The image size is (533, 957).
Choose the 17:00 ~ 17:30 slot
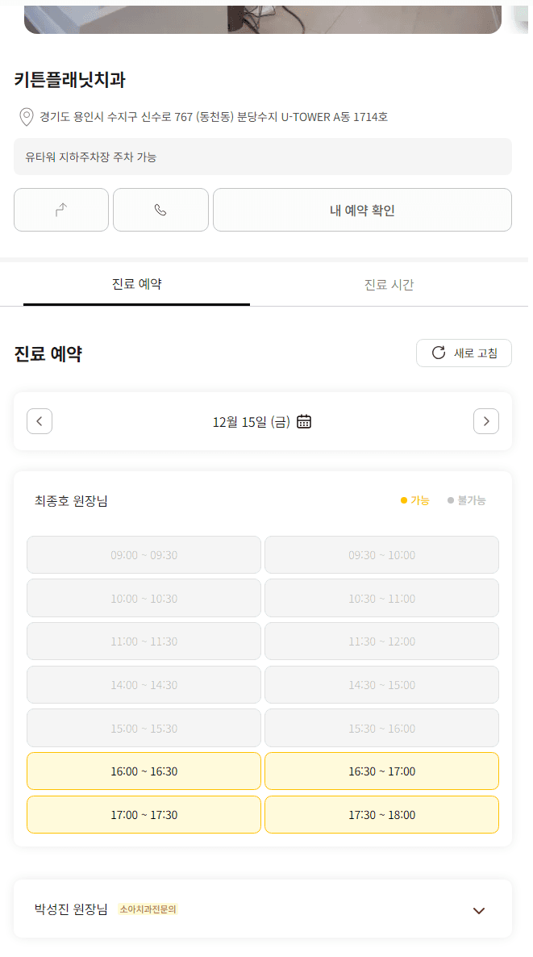[144, 815]
